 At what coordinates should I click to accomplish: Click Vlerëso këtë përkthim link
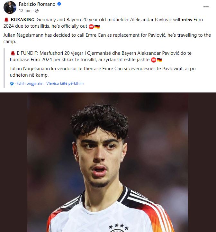click(65, 83)
